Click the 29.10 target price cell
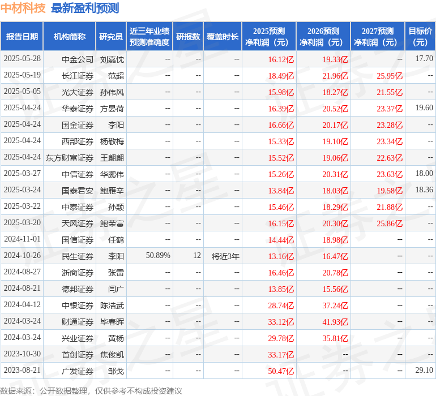This screenshot has width=436, height=396. click(424, 371)
